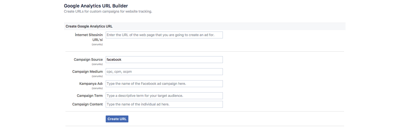409x137 pixels.
Task: Click the İnternet Sitesinin URL'si label
Action: (x=88, y=37)
